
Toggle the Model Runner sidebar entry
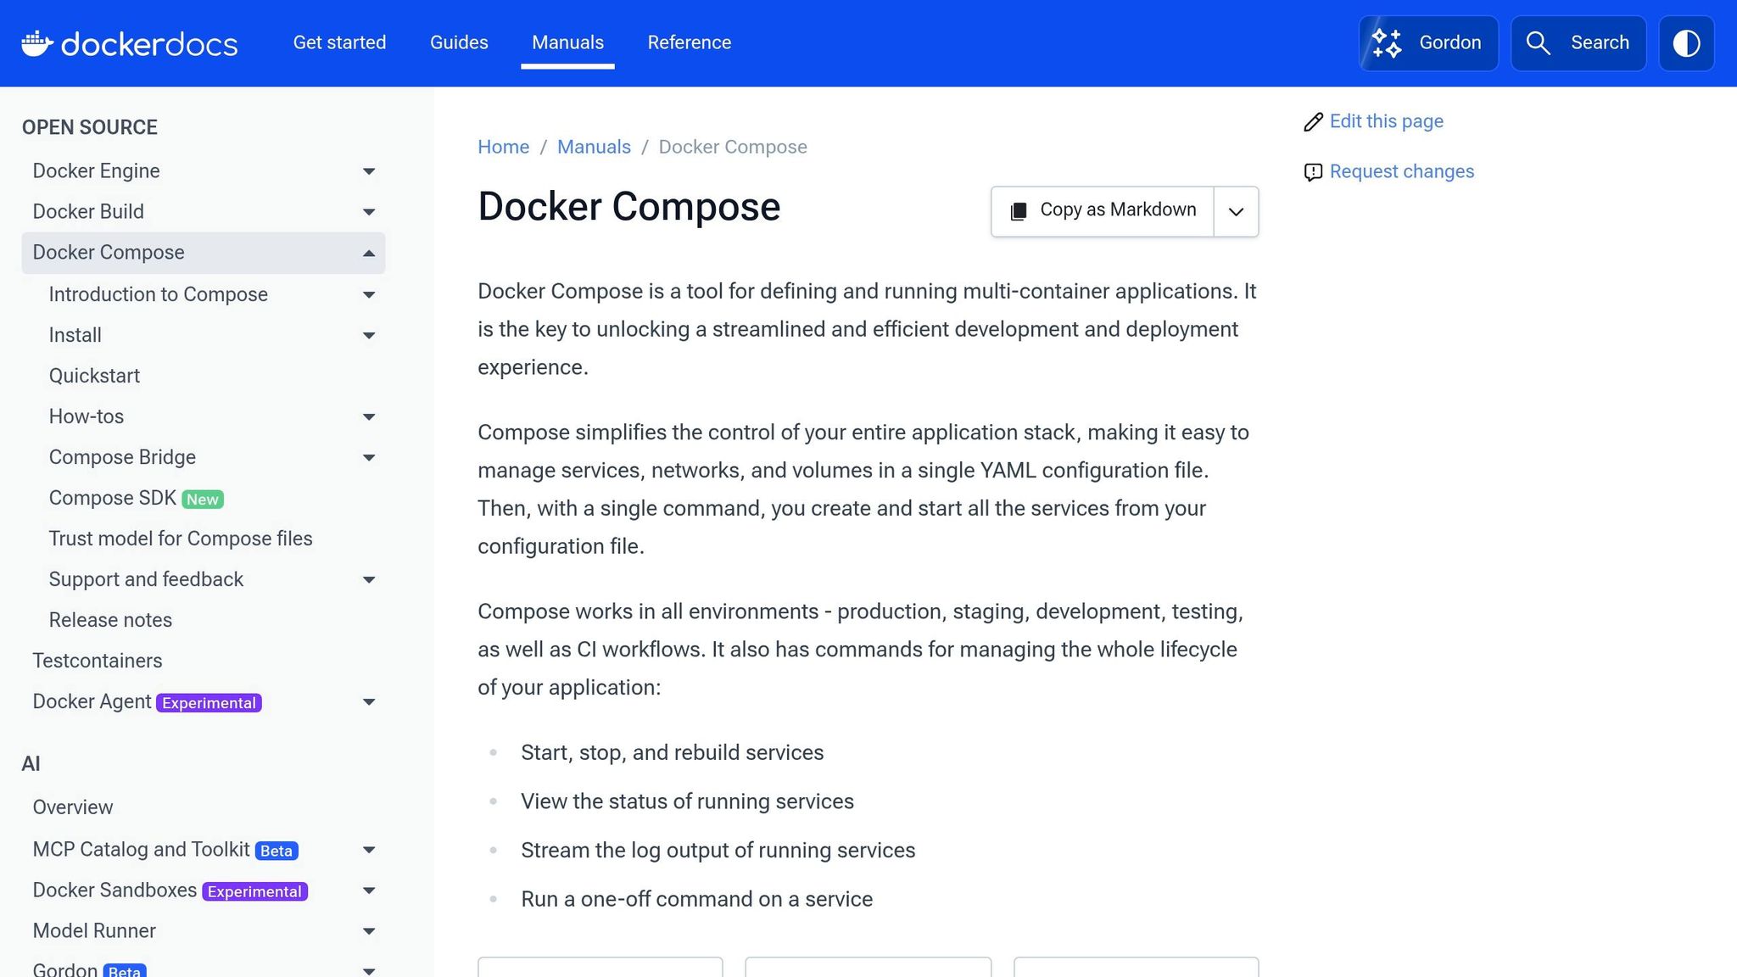(x=368, y=930)
